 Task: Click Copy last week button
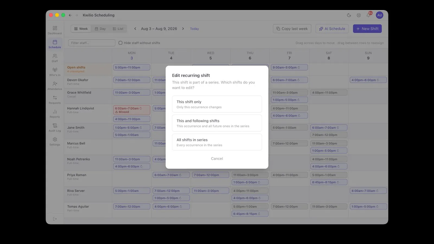[x=292, y=29]
